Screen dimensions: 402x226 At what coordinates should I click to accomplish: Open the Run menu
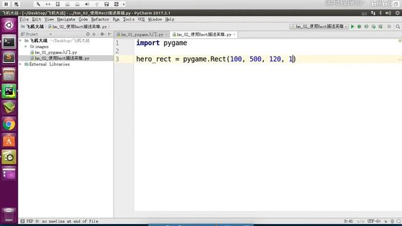(x=116, y=19)
